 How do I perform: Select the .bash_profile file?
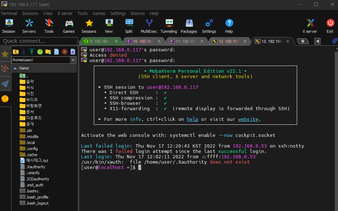pyautogui.click(x=34, y=197)
